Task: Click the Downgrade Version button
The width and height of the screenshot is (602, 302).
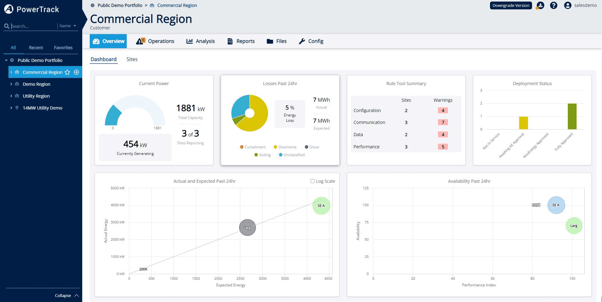Action: 511,5
